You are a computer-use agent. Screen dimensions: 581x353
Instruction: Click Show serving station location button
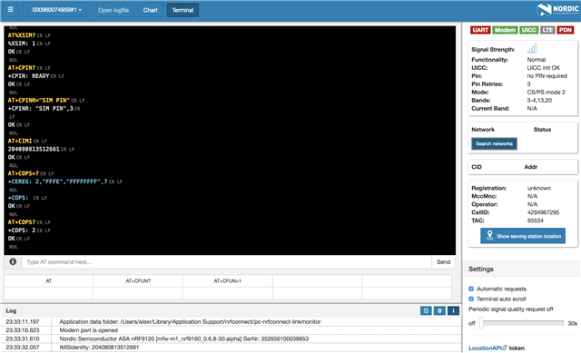(x=523, y=236)
